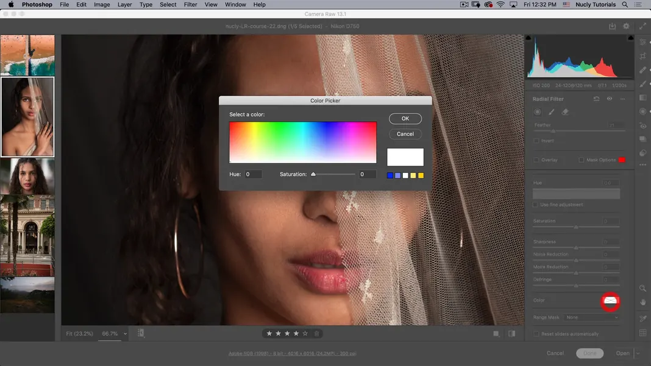Open the Layer menu
The image size is (651, 366).
124,4
